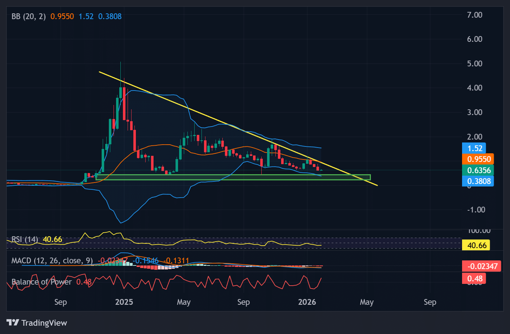Select the Balance of Power indicator label

41,282
